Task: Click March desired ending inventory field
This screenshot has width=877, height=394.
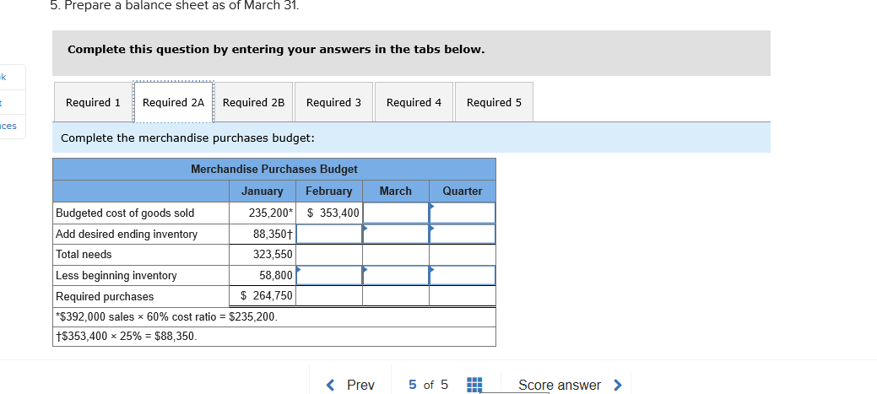Action: (x=395, y=234)
